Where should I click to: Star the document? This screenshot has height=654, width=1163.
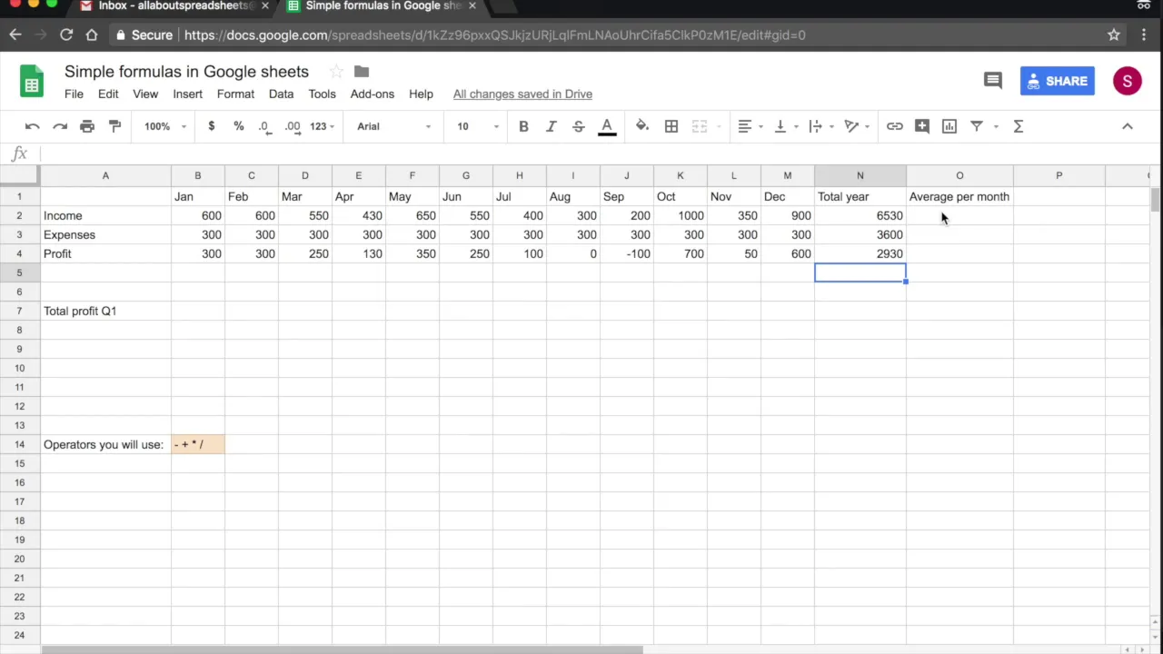click(x=336, y=72)
